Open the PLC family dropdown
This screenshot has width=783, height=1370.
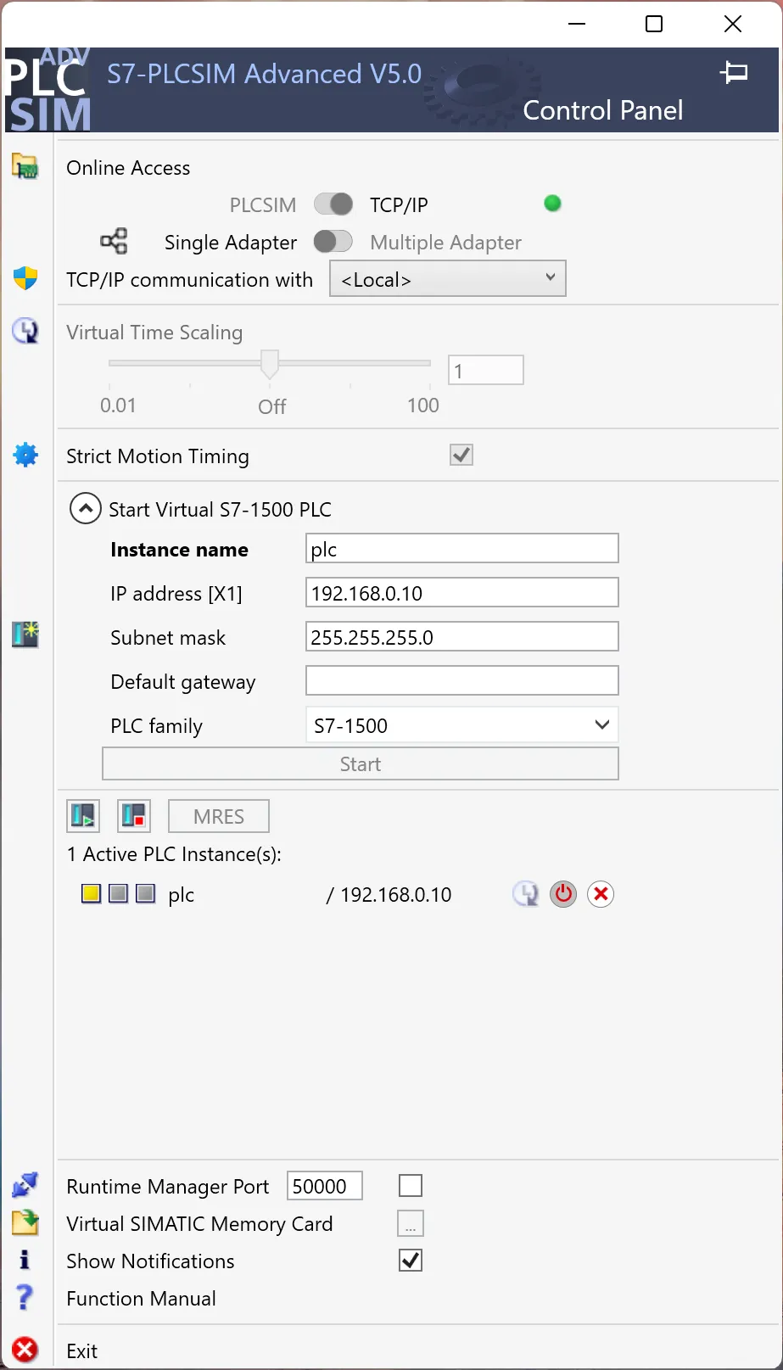pos(461,725)
